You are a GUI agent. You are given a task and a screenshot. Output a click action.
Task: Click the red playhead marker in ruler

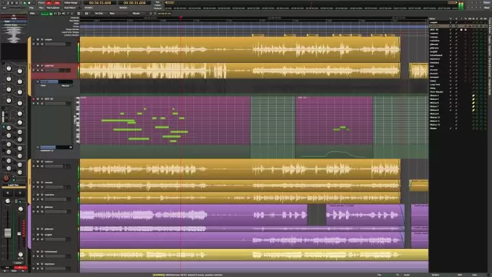click(180, 18)
